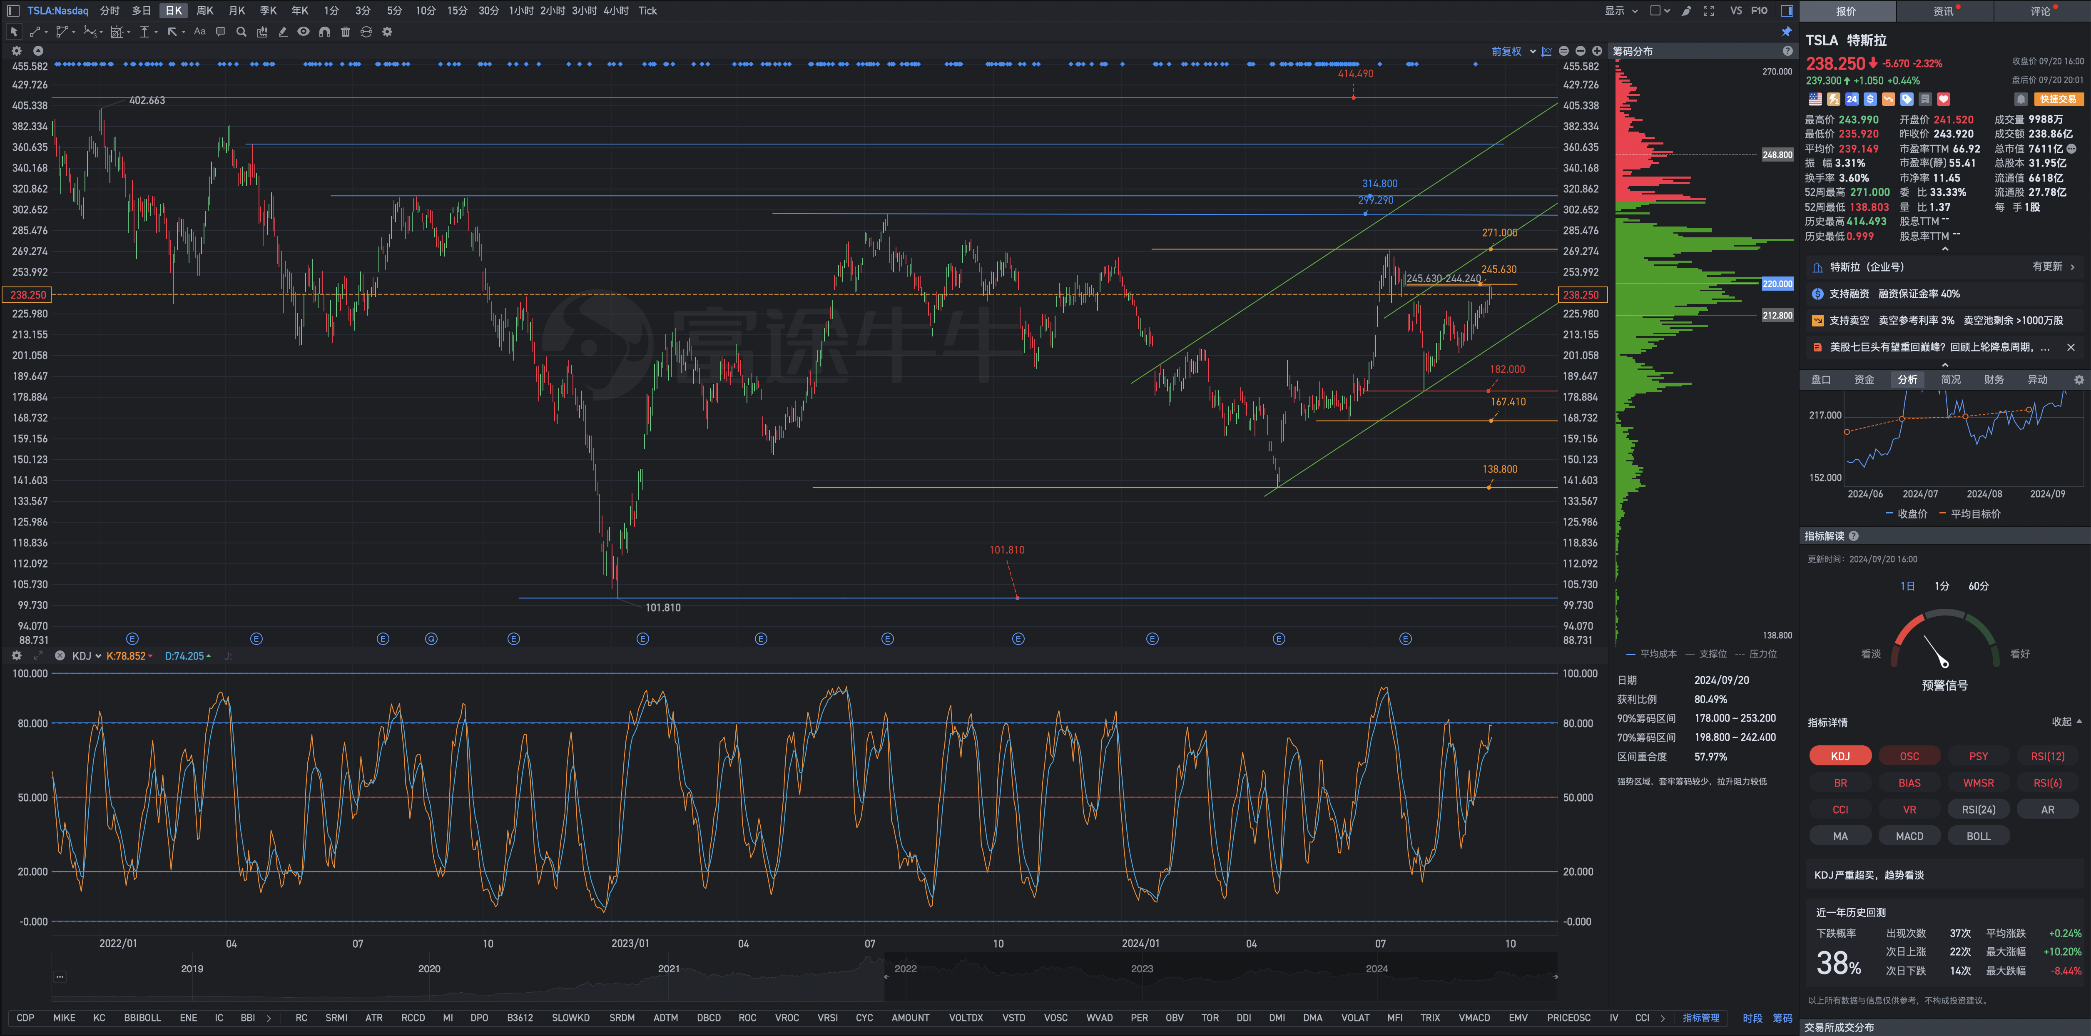Open the 显示 display dropdown
Screen dimensions: 2091x1036
click(1621, 10)
